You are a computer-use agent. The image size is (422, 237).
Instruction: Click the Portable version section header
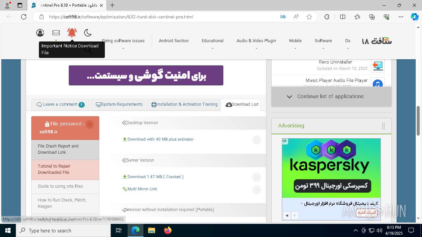click(168, 210)
